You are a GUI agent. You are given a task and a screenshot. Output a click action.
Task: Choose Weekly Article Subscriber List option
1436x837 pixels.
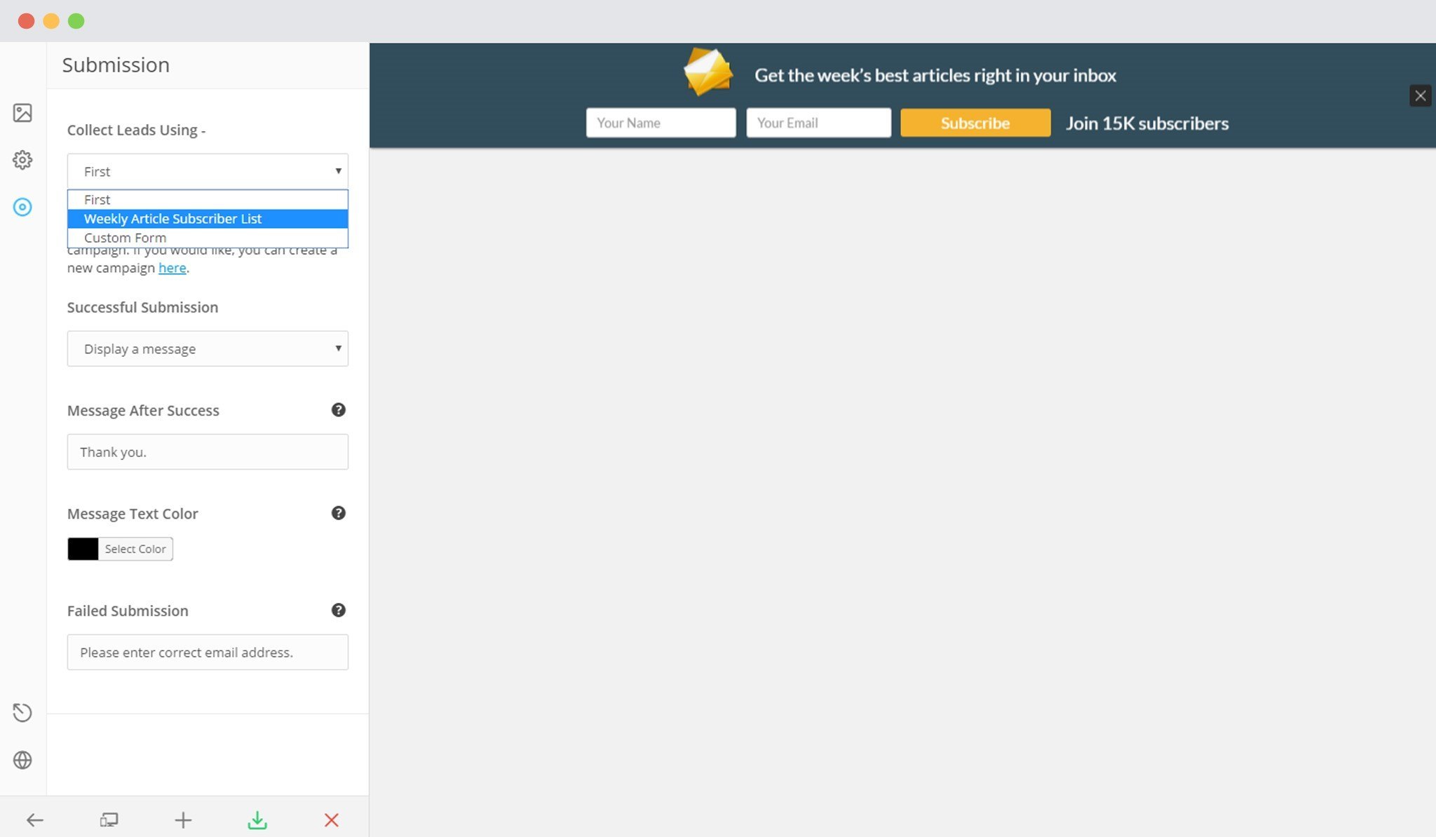click(208, 219)
